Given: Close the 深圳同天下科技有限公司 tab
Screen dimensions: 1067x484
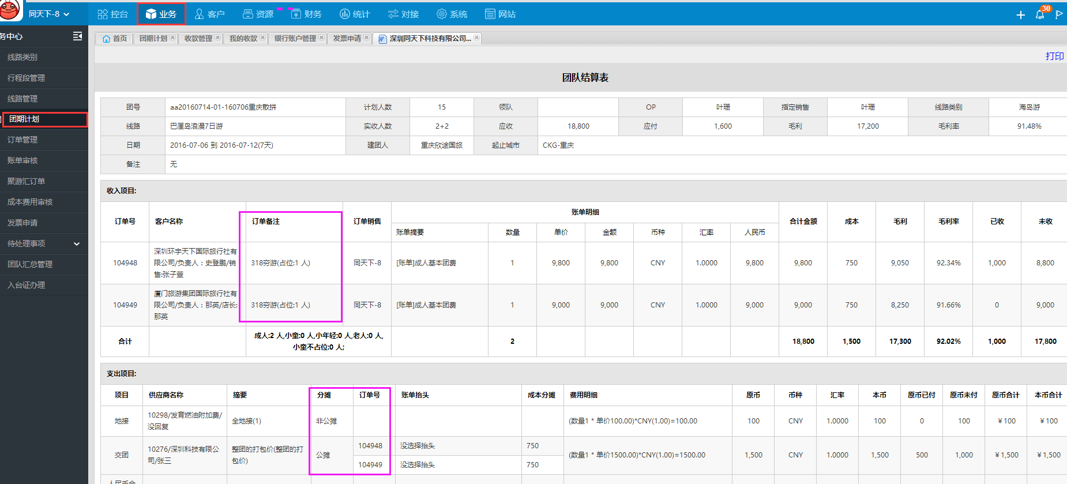Looking at the screenshot, I should (476, 37).
